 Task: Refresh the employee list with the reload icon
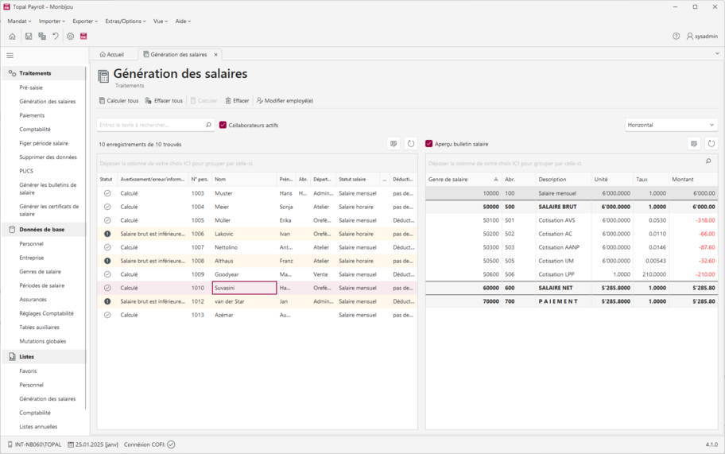411,144
